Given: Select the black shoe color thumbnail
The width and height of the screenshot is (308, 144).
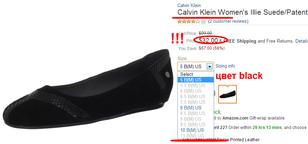Looking at the screenshot, I should tap(227, 94).
